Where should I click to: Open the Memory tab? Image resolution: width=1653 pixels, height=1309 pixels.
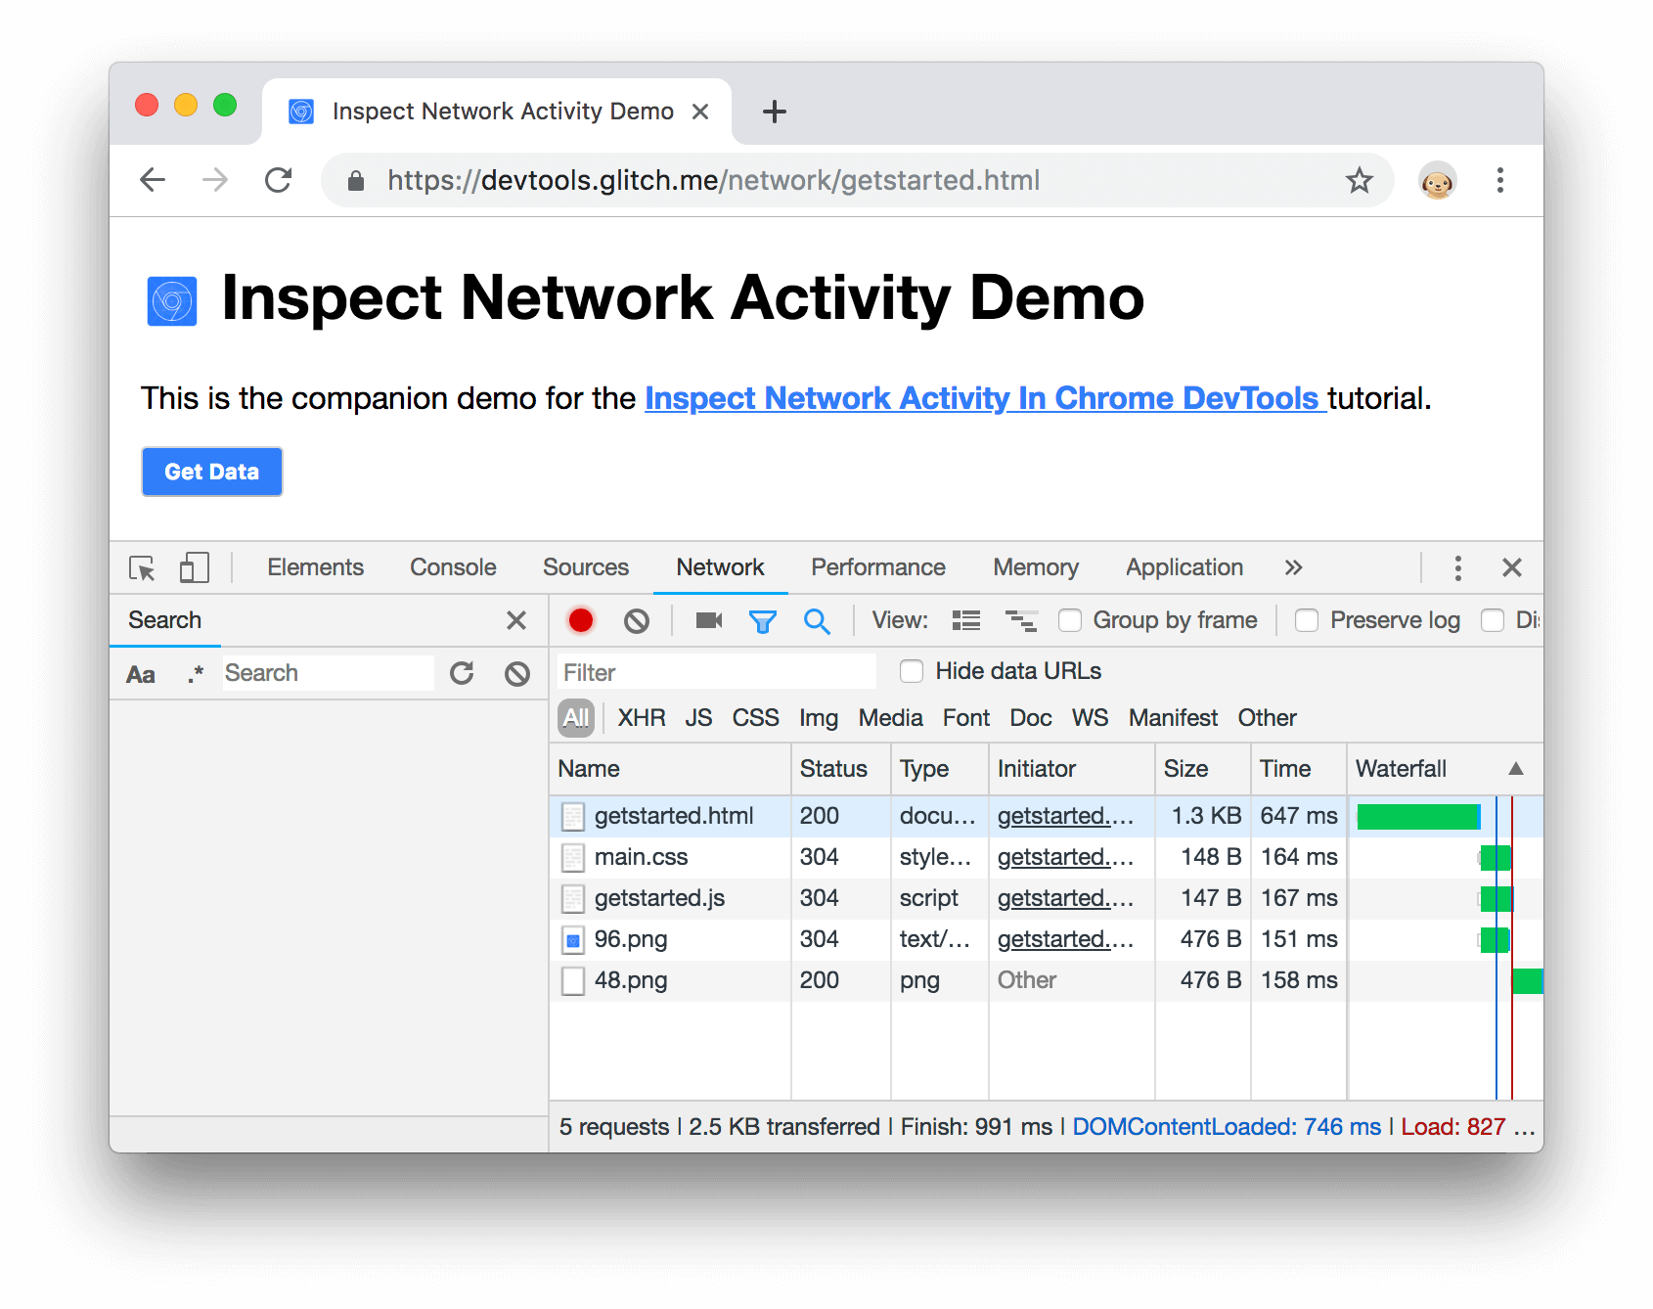pos(1036,567)
